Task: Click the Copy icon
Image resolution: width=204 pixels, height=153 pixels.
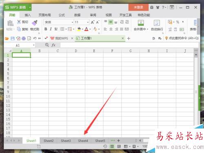Action: pos(19,29)
